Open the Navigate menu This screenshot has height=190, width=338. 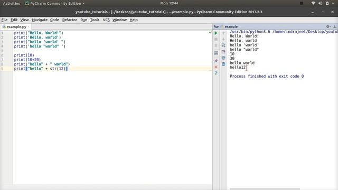(x=40, y=20)
